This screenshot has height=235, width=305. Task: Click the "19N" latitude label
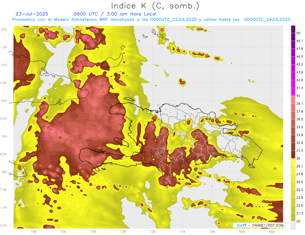[4, 136]
